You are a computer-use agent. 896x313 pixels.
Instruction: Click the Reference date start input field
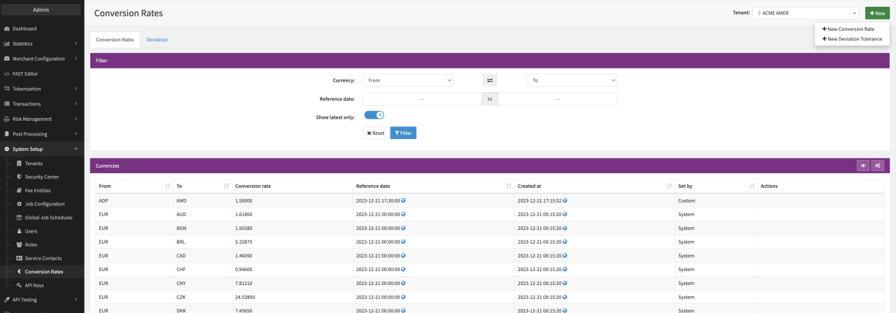tap(421, 99)
